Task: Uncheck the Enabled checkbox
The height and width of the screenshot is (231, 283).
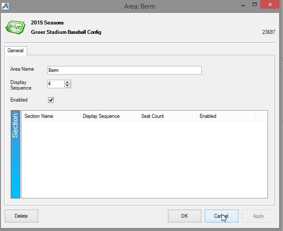Action: 51,100
